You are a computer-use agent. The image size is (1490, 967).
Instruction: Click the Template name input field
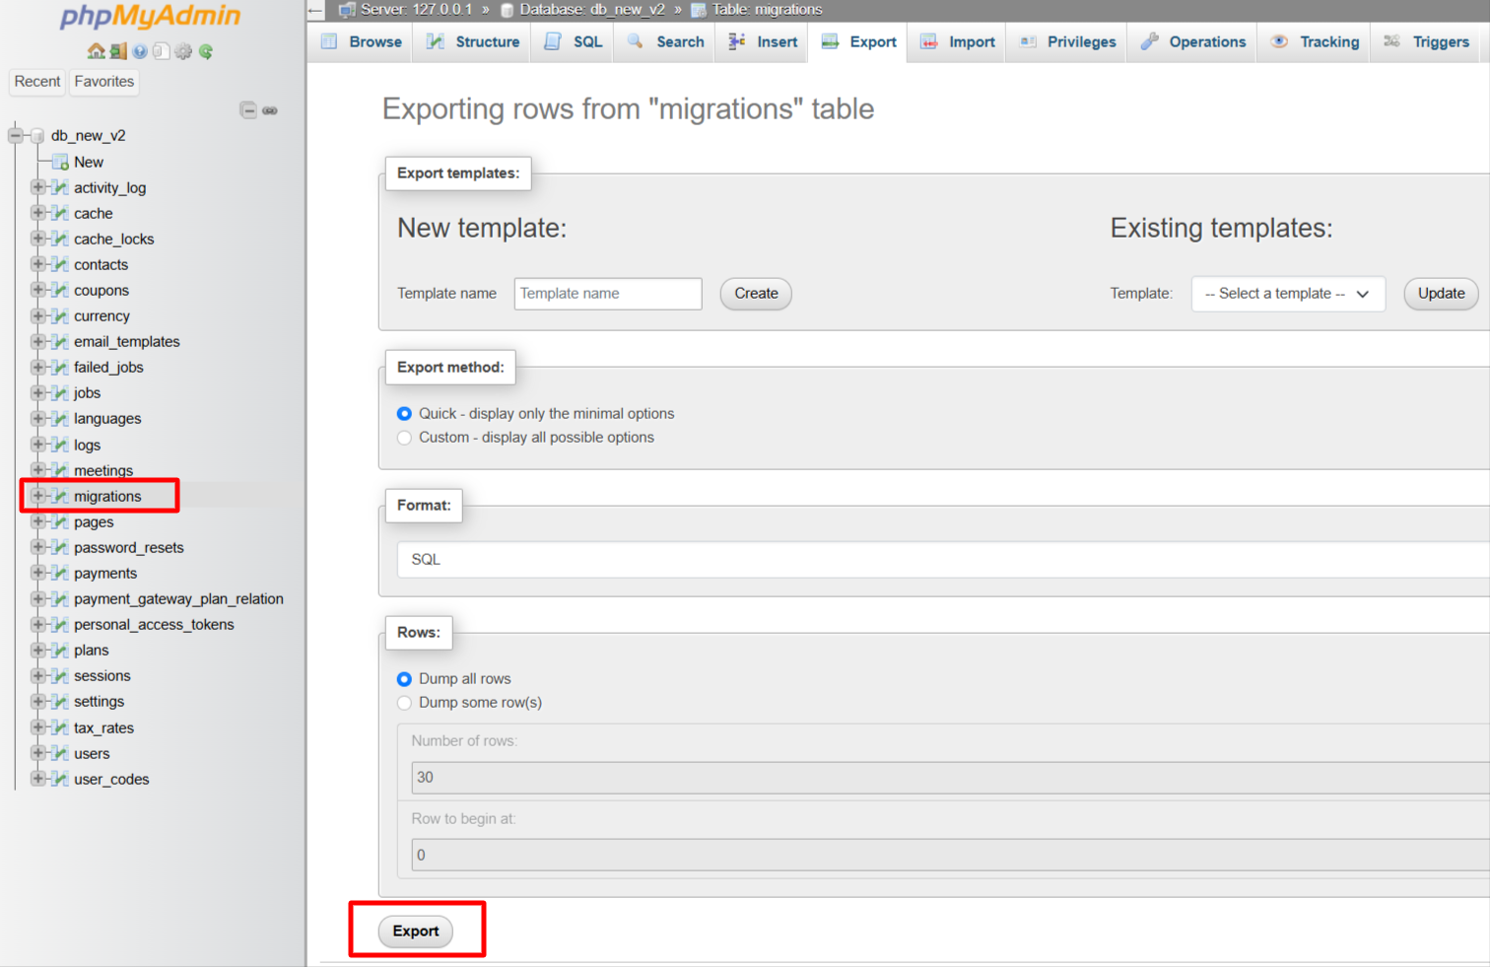[607, 294]
